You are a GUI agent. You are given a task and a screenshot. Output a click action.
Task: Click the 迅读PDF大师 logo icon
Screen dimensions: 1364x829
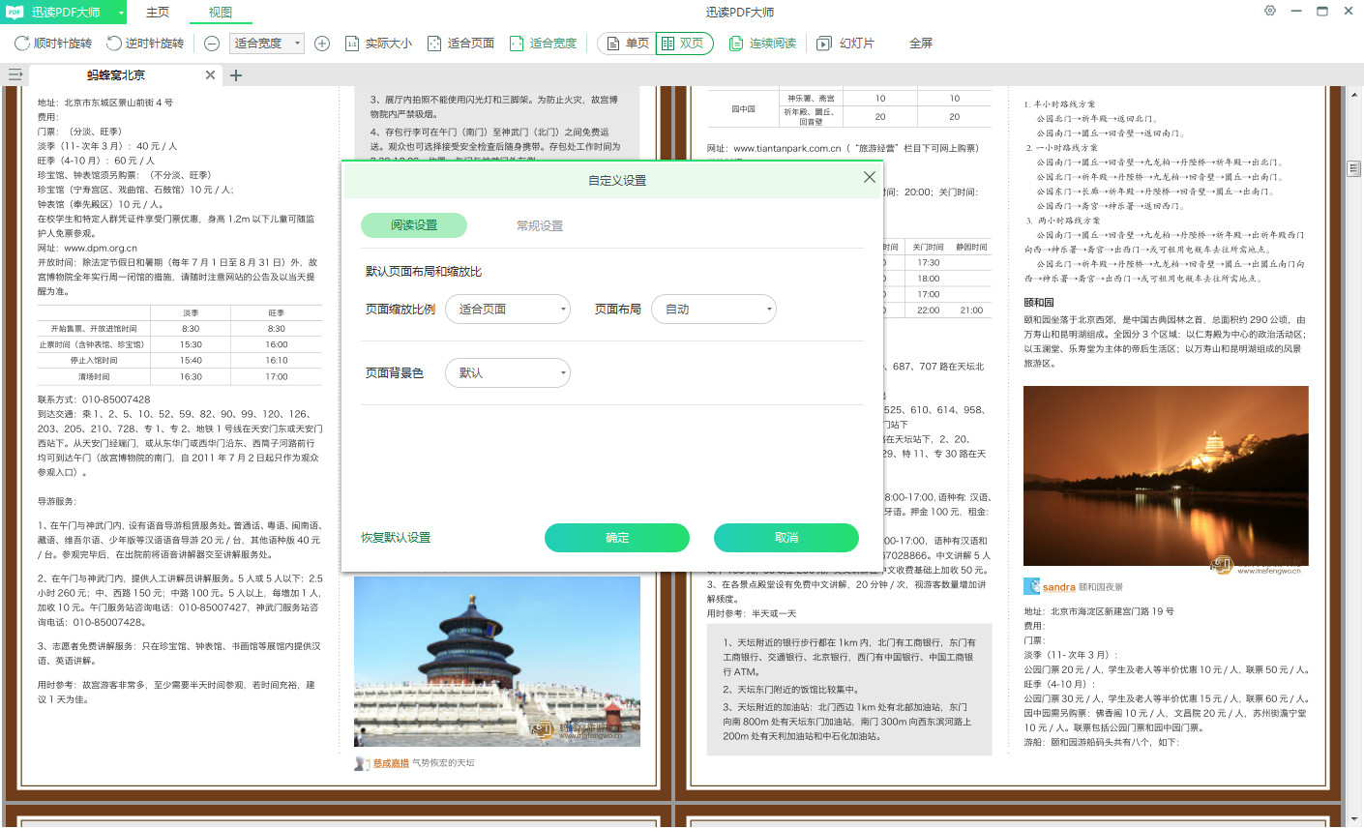coord(15,12)
